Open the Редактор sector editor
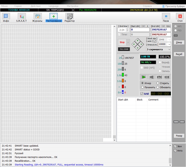This screenshot has height=167, width=186. click(x=70, y=16)
